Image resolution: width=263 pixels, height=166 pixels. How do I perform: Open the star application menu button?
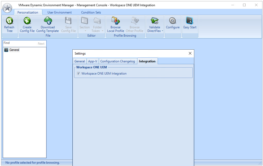[7, 8]
